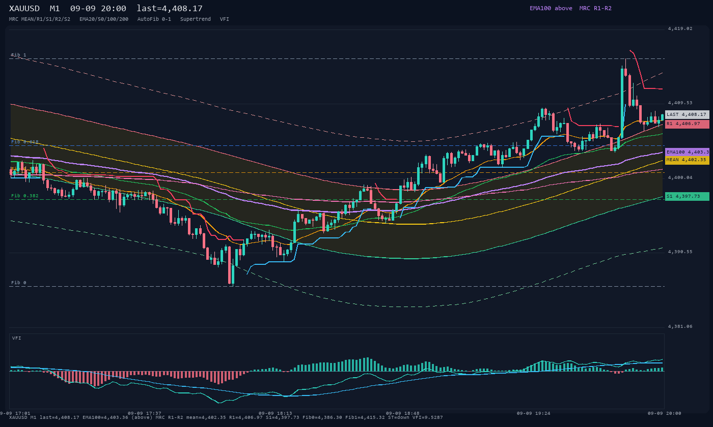Click the 09-09 18:13 time axis label
713x427 pixels.
(276, 413)
